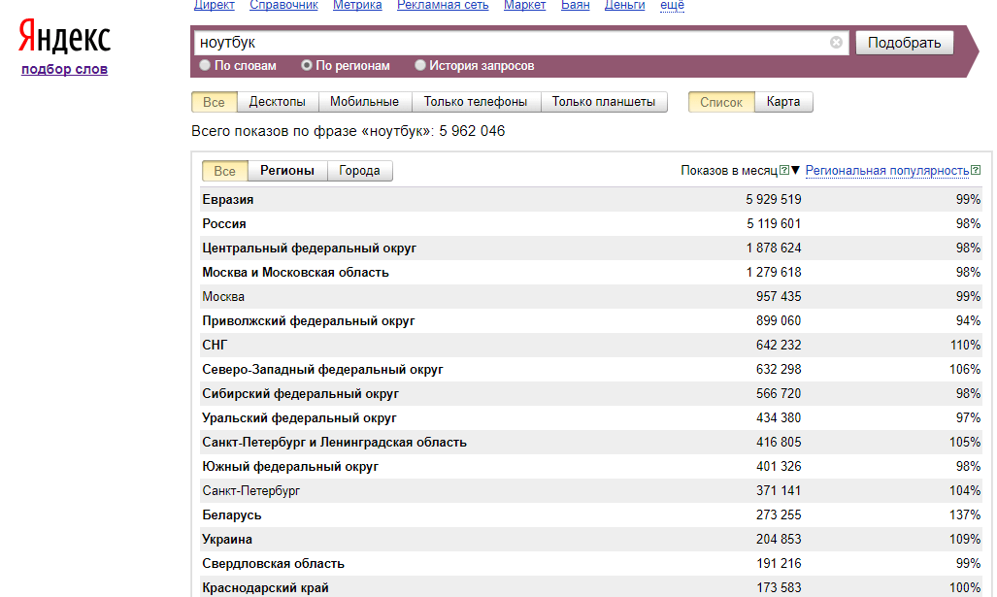Select the 'Украина' row name
The width and height of the screenshot is (997, 597).
pyautogui.click(x=227, y=539)
